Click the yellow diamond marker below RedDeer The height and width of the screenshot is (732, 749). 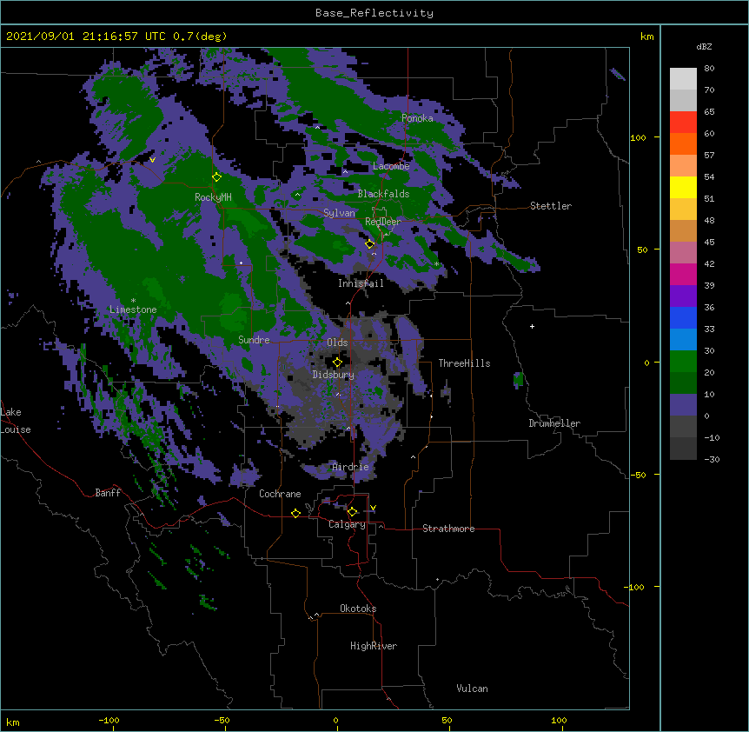coord(369,244)
